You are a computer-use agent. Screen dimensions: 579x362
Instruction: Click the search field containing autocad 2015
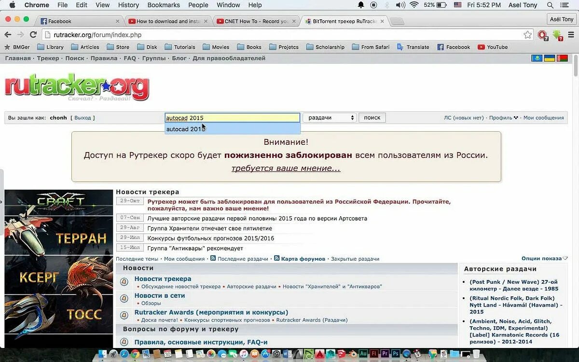(x=232, y=118)
